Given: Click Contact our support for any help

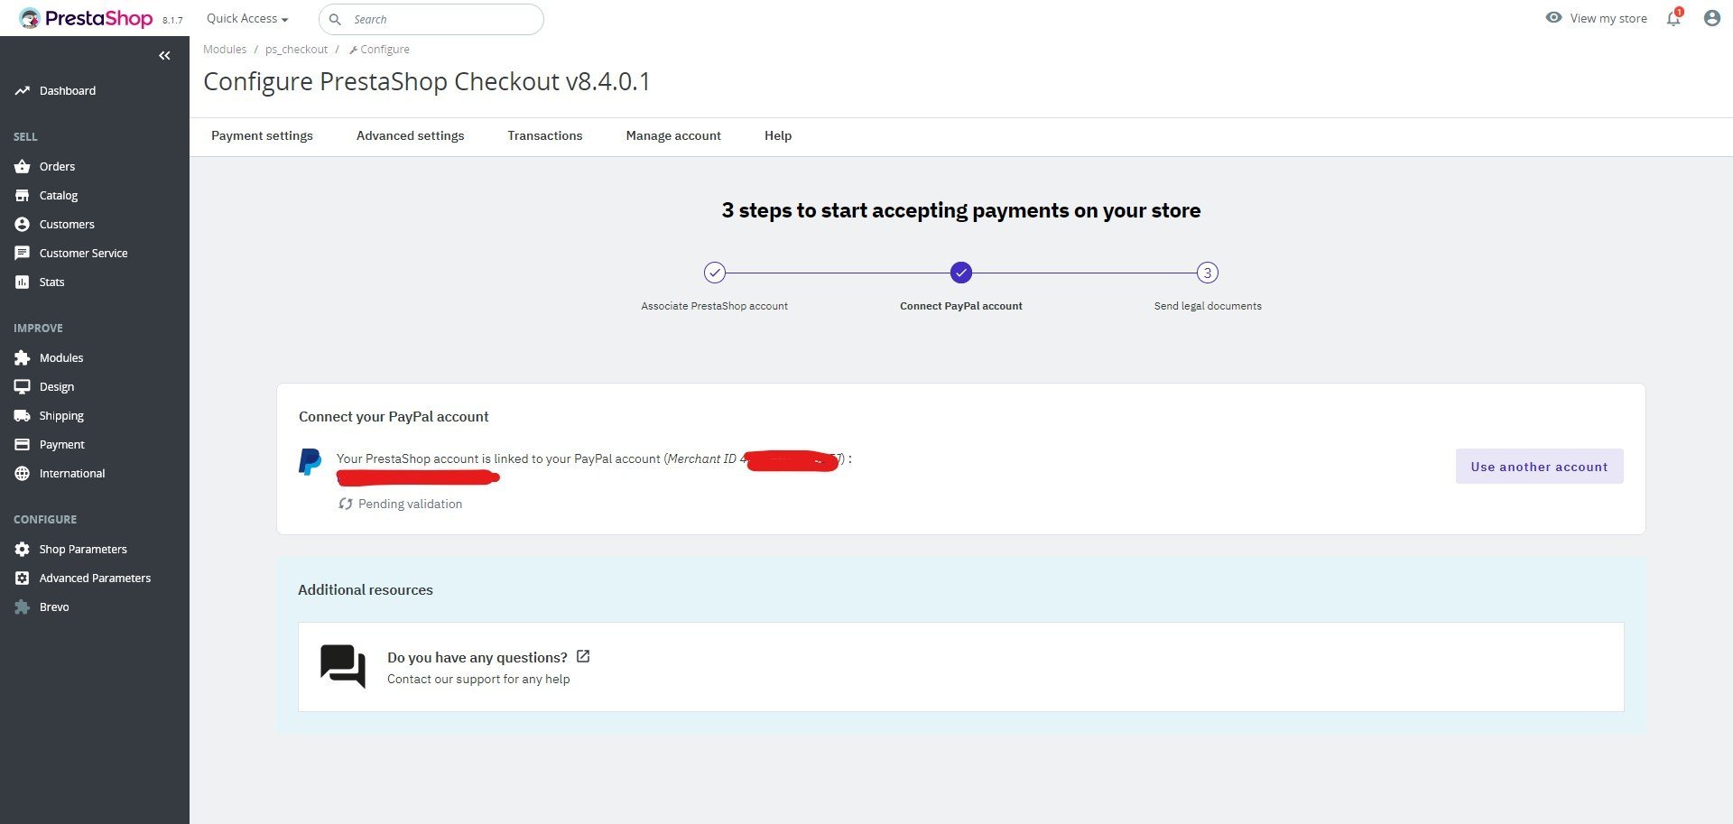Looking at the screenshot, I should 478,680.
